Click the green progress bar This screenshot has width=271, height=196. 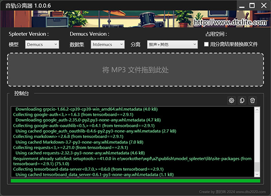point(135,182)
